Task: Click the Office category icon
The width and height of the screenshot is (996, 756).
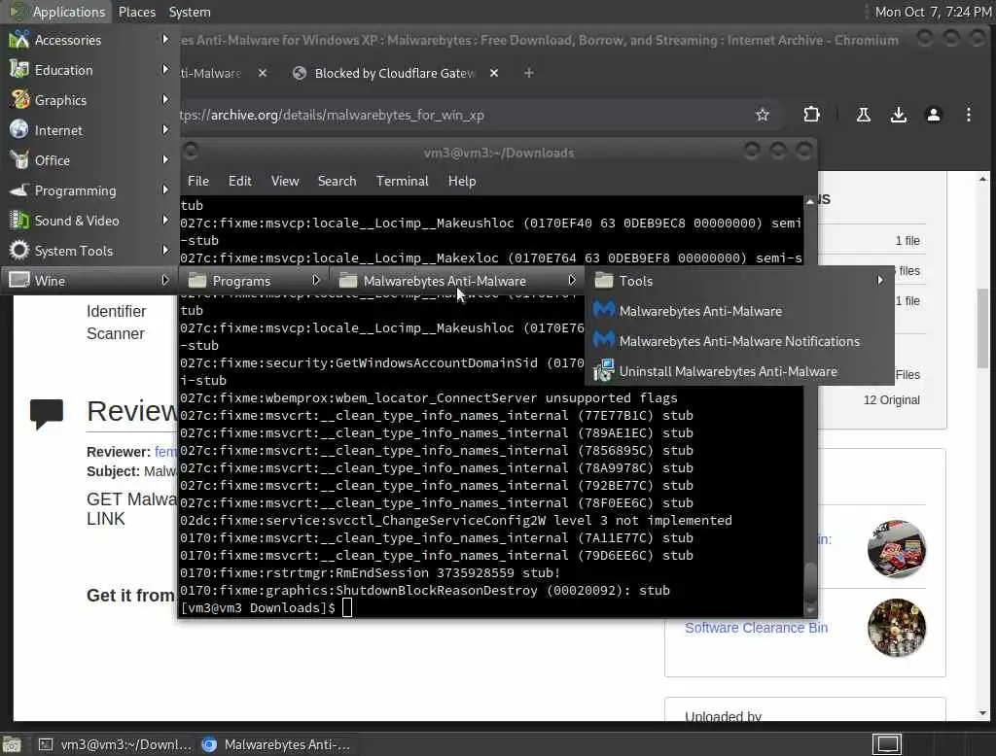Action: (x=19, y=160)
